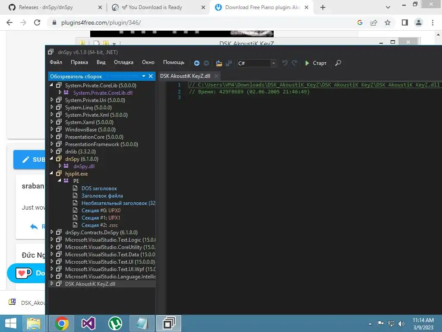Click the Redo icon in dnSpy toolbar

pyautogui.click(x=294, y=63)
